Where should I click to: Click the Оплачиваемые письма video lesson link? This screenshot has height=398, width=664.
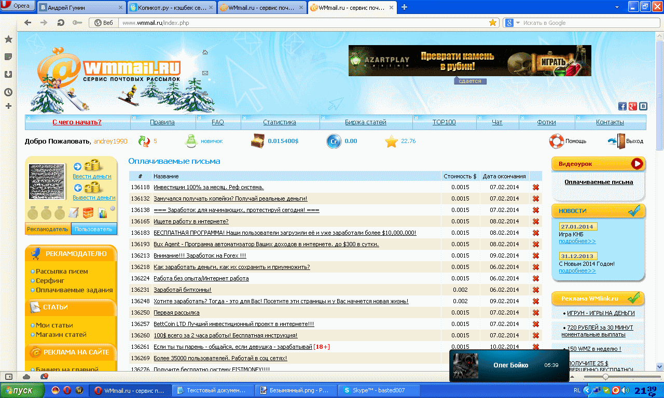pos(599,182)
